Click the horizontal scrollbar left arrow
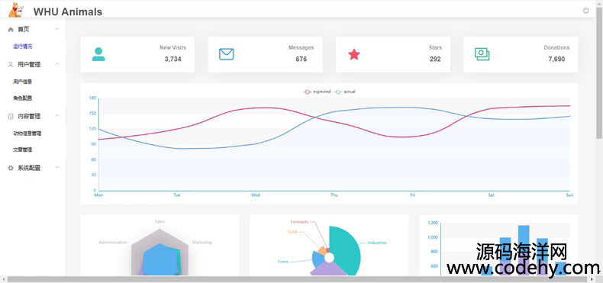This screenshot has height=283, width=603. 3,279
